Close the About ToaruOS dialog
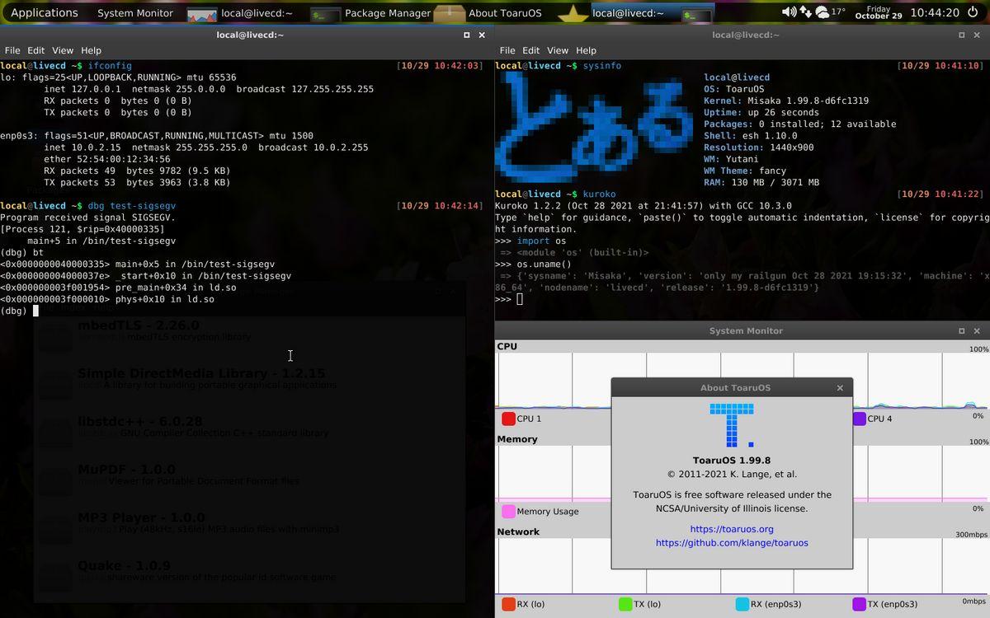This screenshot has width=990, height=618. tap(840, 387)
